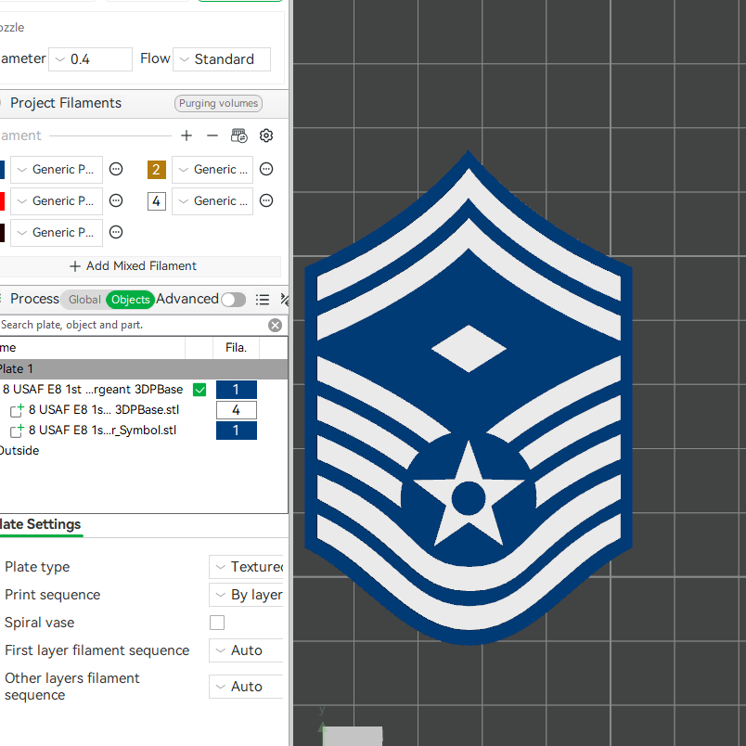Click the Fila. column header
Screen dimensions: 746x746
tap(236, 348)
